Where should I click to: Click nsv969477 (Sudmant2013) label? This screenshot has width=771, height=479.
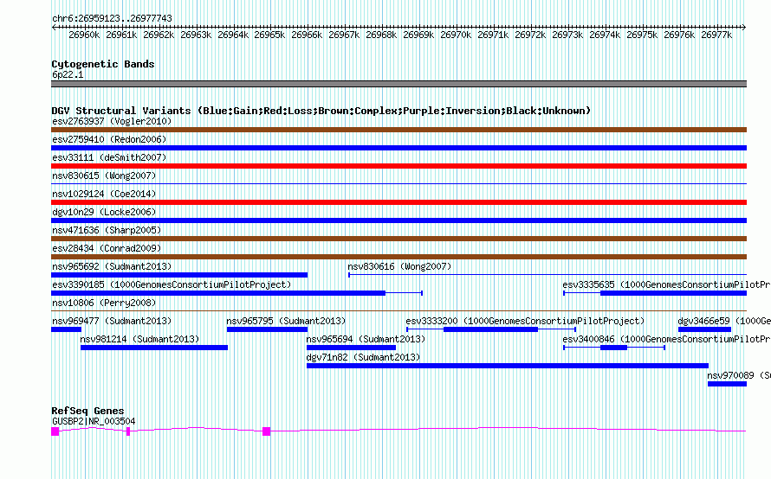[112, 321]
